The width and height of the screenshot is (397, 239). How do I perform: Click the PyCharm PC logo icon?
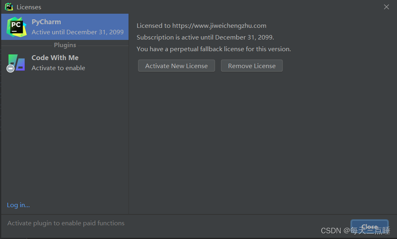[17, 27]
